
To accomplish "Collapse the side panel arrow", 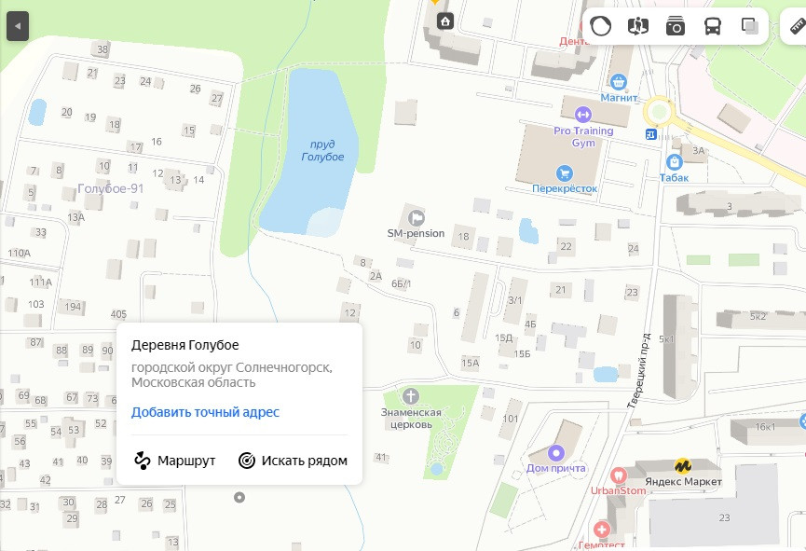I will click(18, 26).
